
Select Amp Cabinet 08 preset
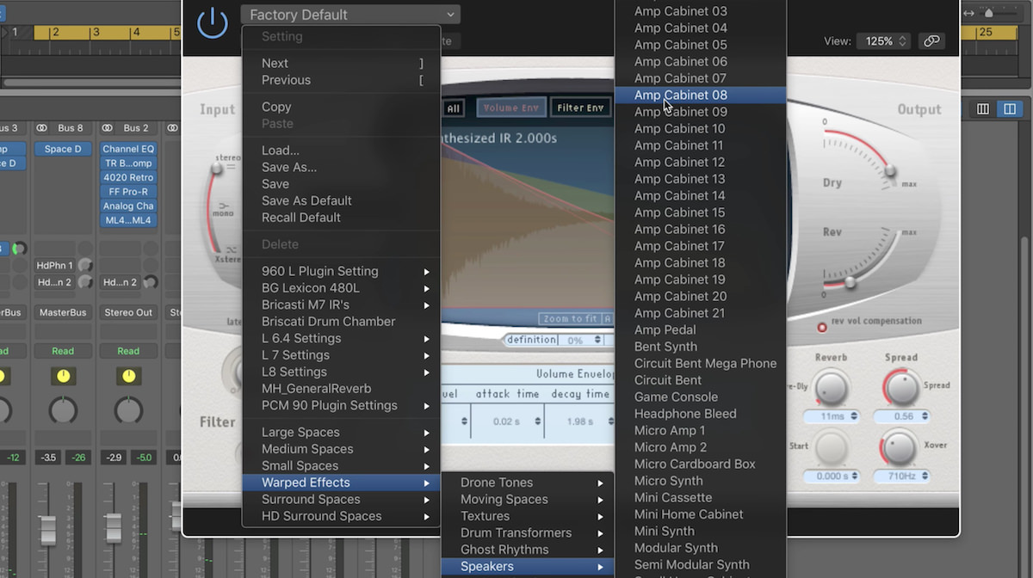click(x=700, y=95)
